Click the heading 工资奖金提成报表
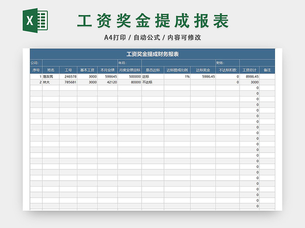Viewport: 305px width, 228px height. click(153, 21)
